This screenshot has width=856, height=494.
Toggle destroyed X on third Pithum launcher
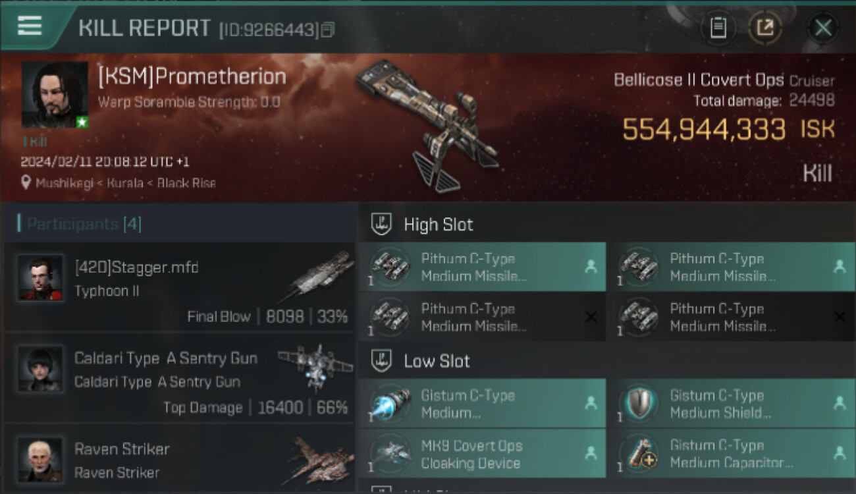(591, 317)
